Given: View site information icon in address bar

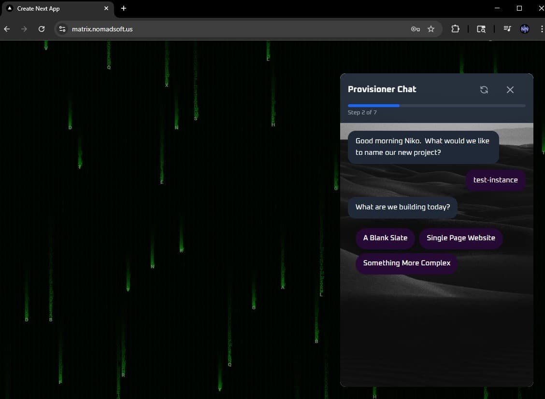Looking at the screenshot, I should pyautogui.click(x=62, y=29).
